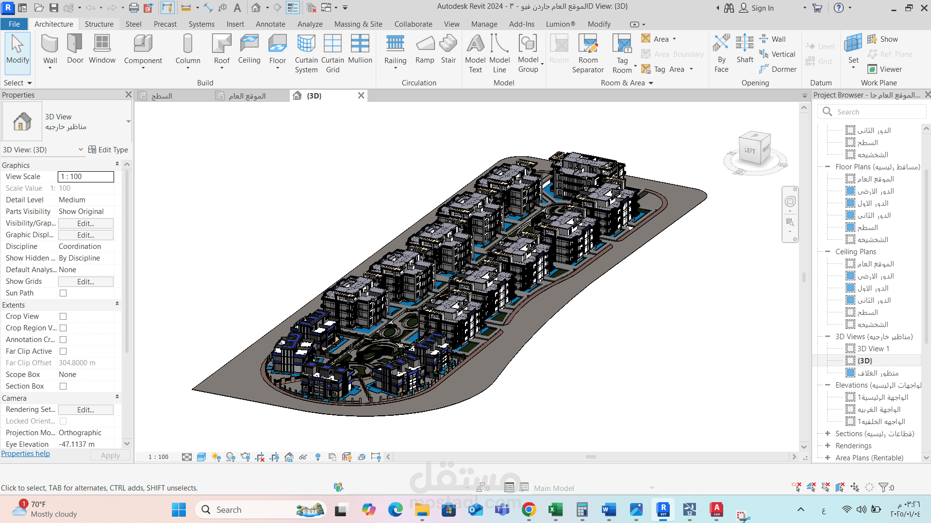Open the 3D View: {3D} instance dropdown
This screenshot has width=931, height=523.
click(x=81, y=149)
